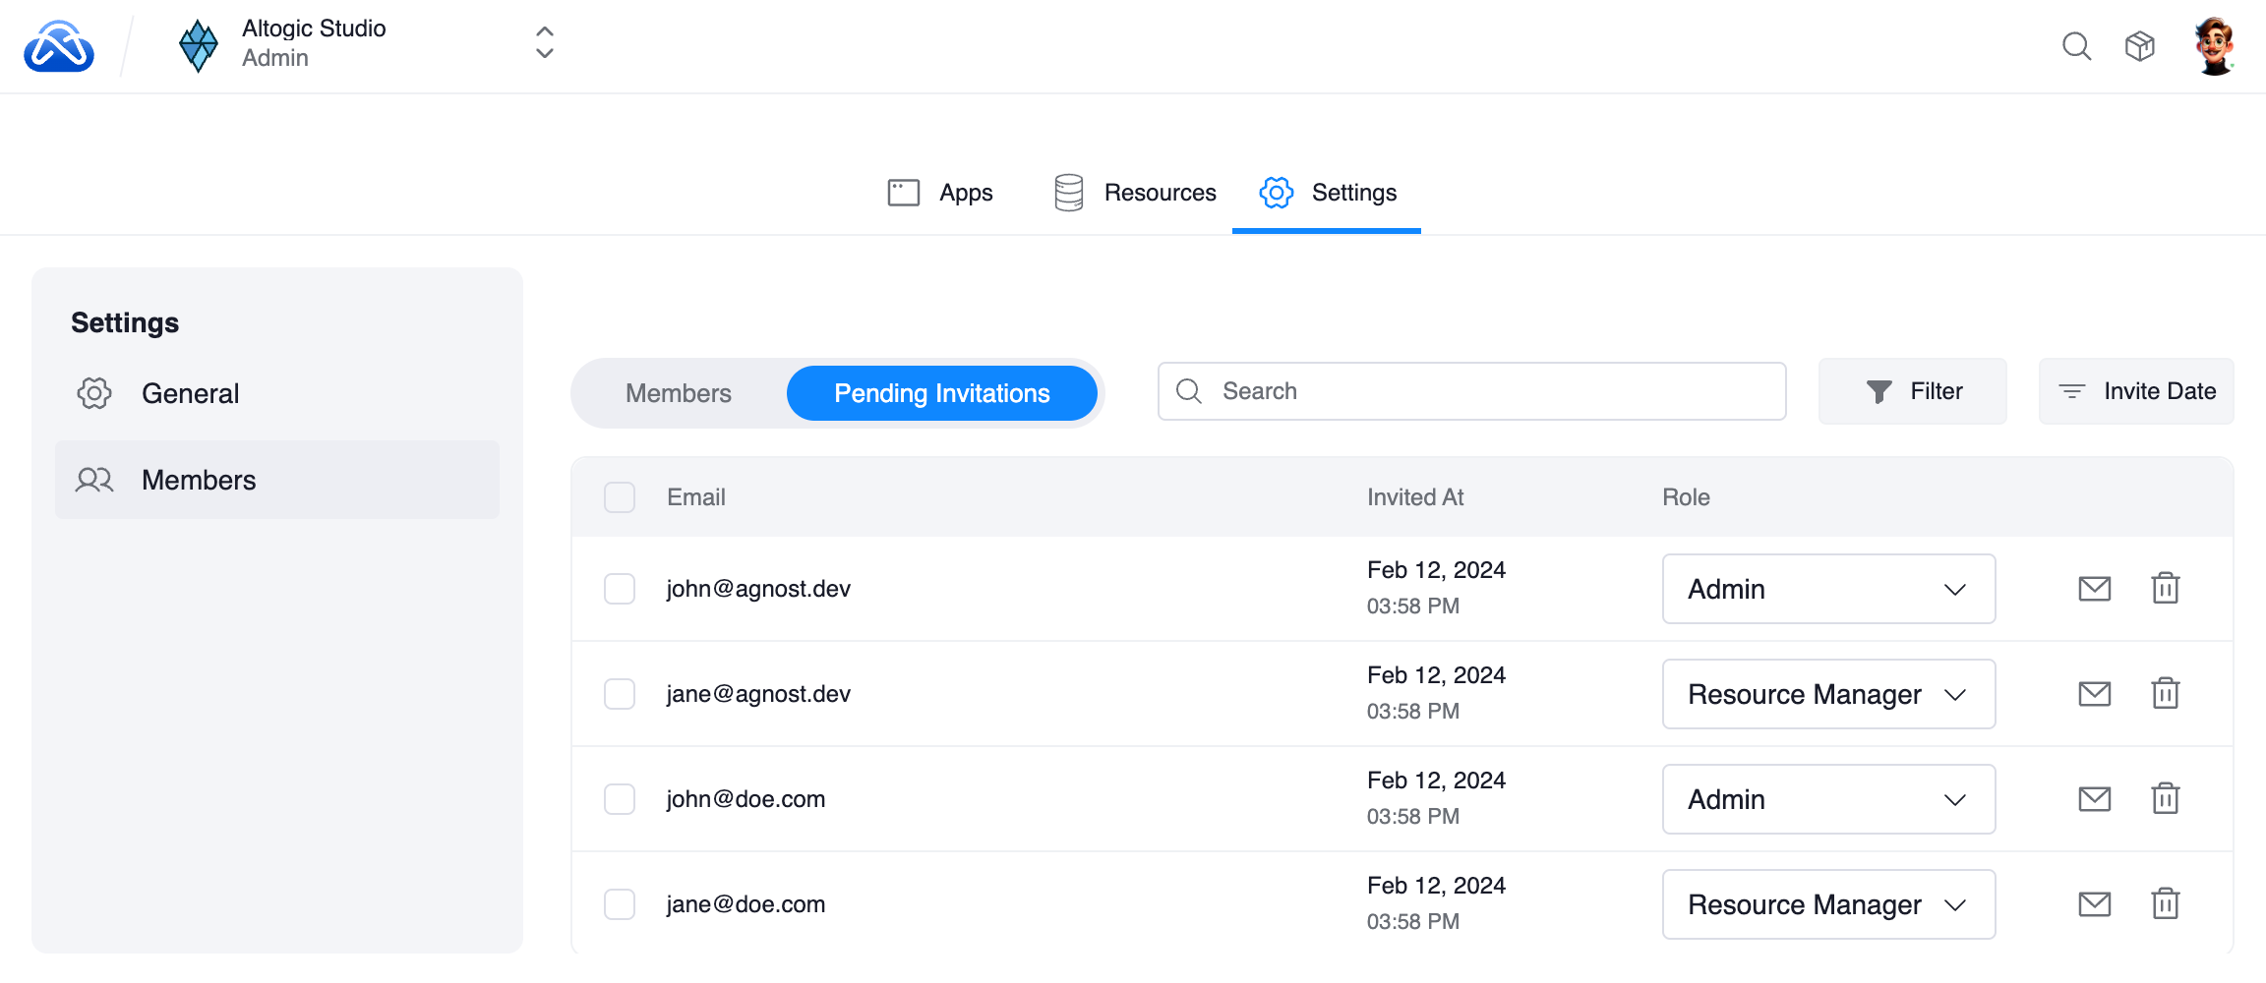Open the search magnifier icon in header
Image resolution: width=2266 pixels, height=983 pixels.
2076,46
